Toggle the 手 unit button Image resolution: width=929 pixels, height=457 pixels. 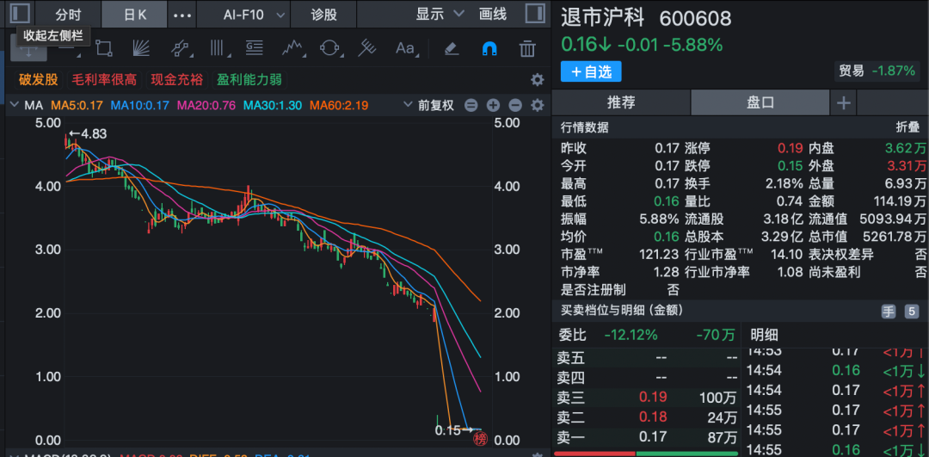point(888,312)
